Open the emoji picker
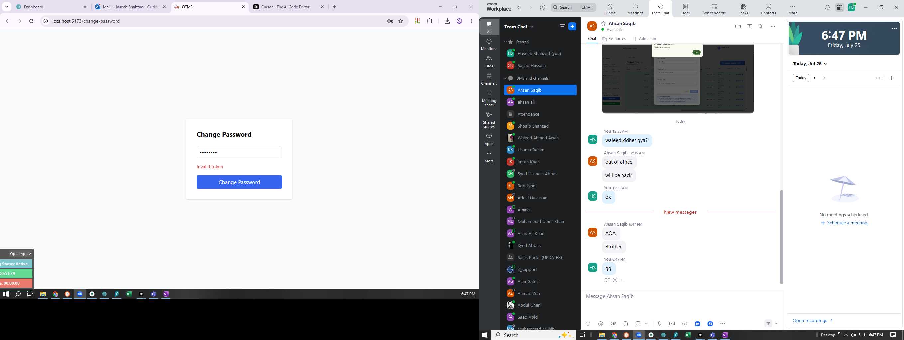Image resolution: width=904 pixels, height=340 pixels. [x=601, y=324]
